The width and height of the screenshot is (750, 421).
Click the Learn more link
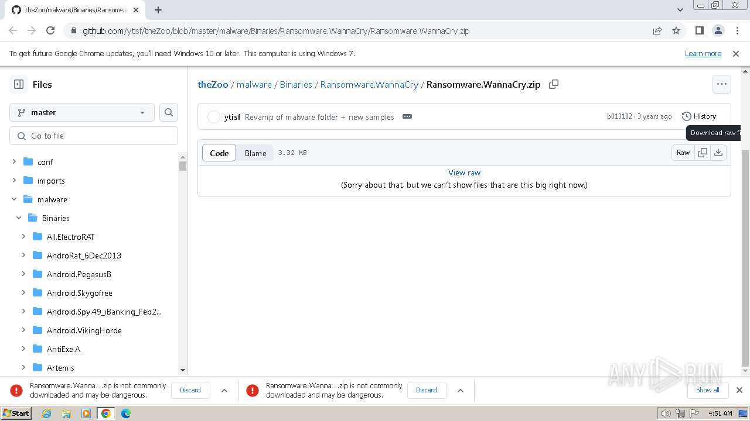tap(703, 54)
